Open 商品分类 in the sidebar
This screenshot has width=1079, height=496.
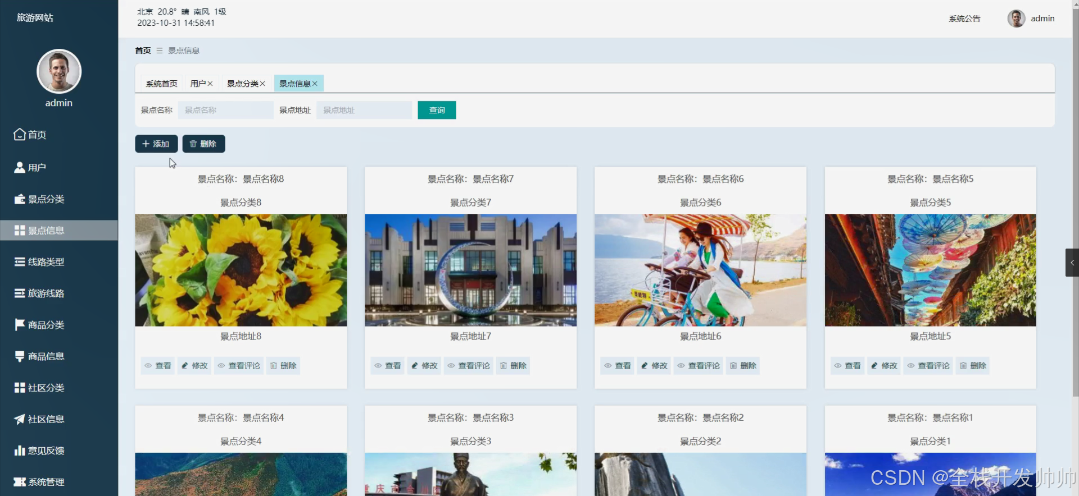[x=58, y=325]
